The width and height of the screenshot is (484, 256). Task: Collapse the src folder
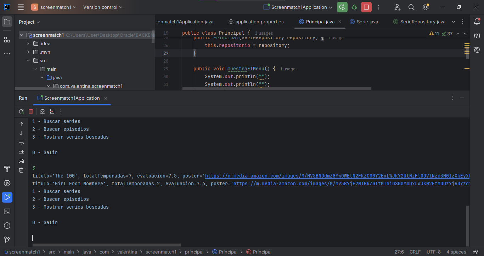pos(28,60)
